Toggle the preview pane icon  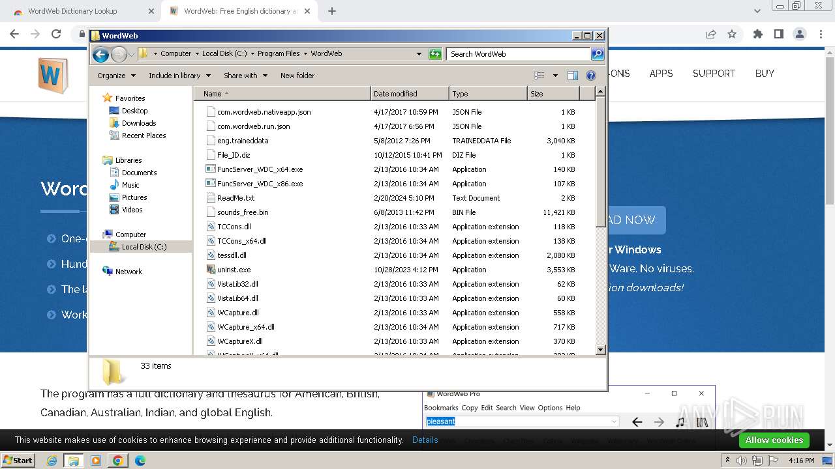coord(573,76)
